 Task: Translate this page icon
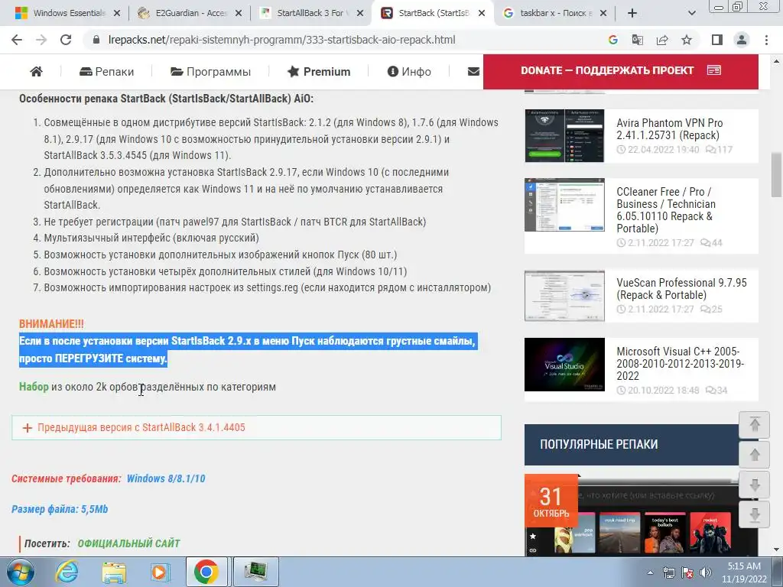(637, 40)
